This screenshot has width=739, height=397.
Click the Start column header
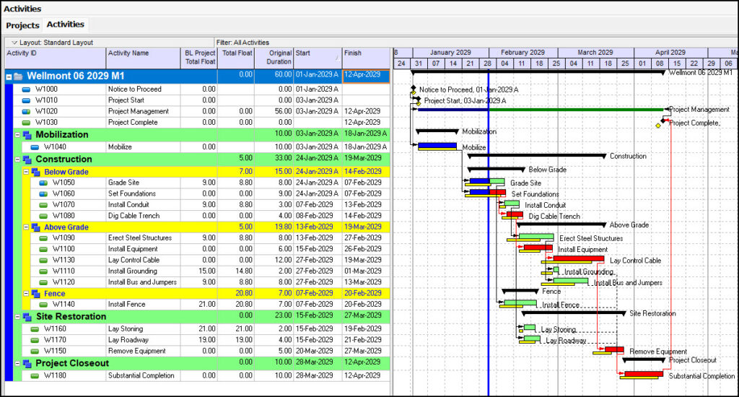coord(318,58)
